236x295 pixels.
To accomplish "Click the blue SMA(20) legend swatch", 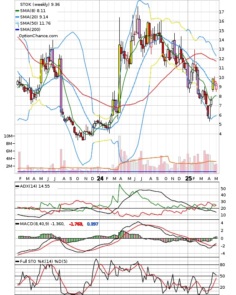I will 17,17.
